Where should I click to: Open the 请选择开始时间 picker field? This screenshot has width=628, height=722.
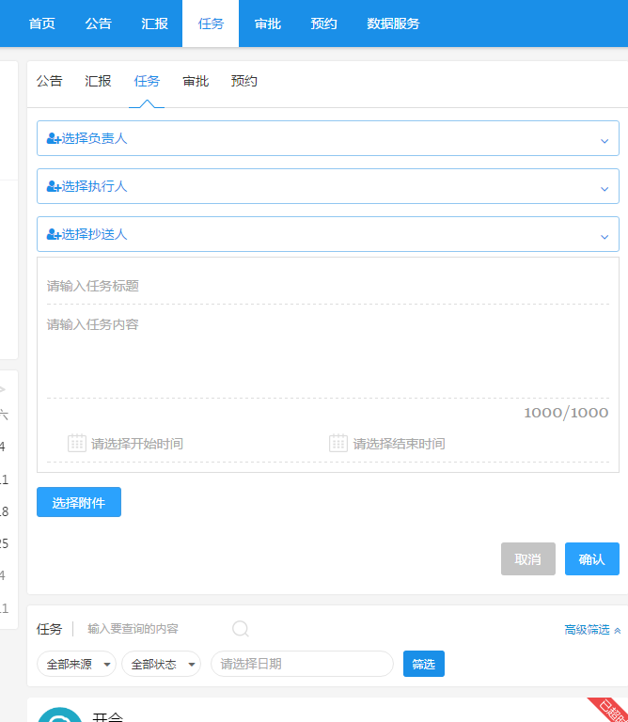(137, 444)
